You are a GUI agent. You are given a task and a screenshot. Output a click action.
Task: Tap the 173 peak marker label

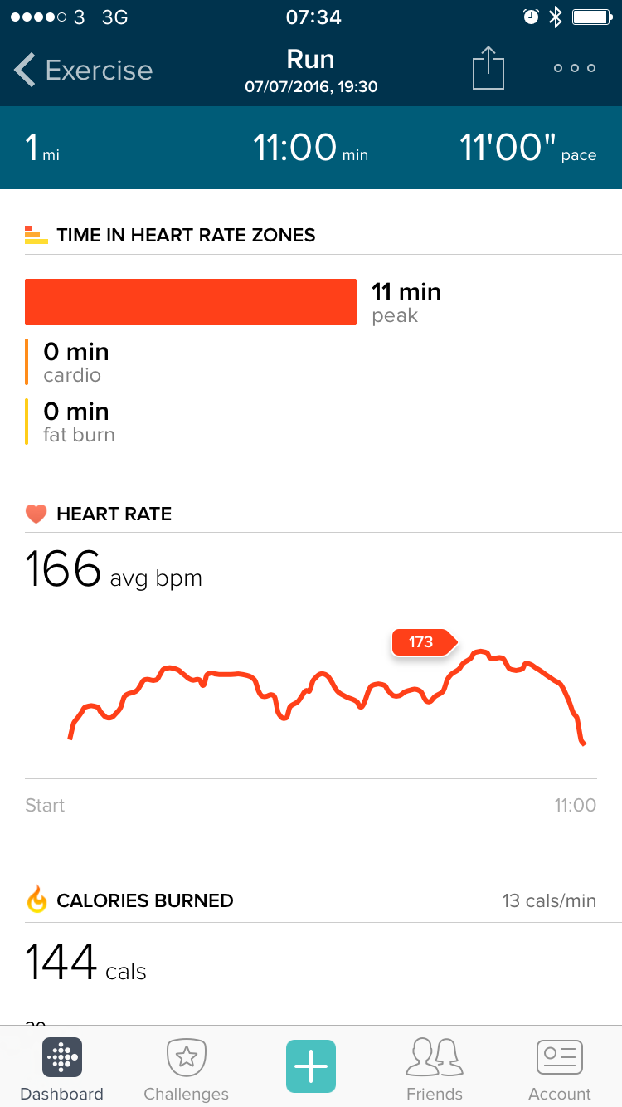tap(422, 641)
